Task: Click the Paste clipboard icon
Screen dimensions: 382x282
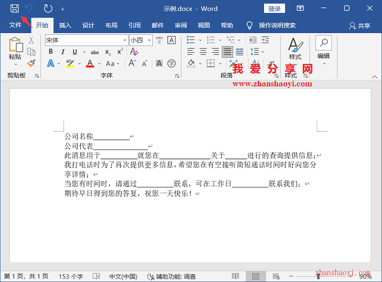Action: pyautogui.click(x=15, y=45)
